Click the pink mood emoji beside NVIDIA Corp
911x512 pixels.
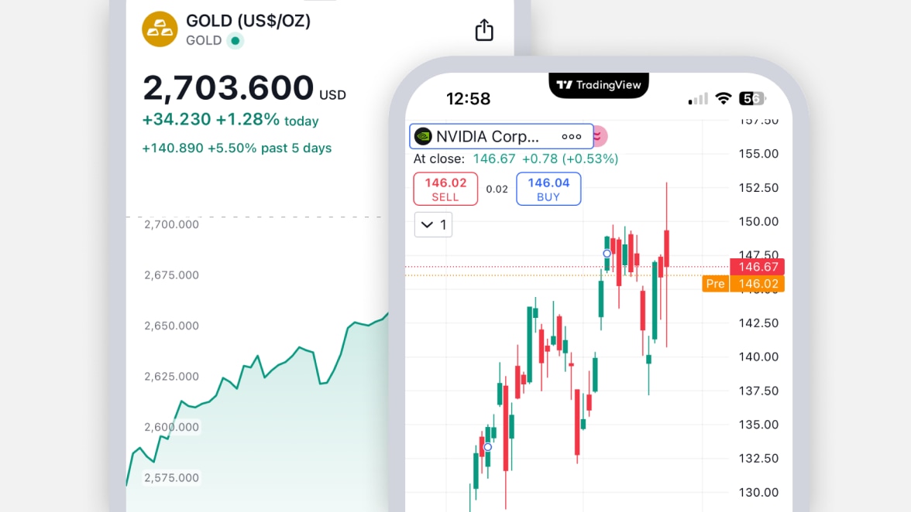(x=598, y=136)
